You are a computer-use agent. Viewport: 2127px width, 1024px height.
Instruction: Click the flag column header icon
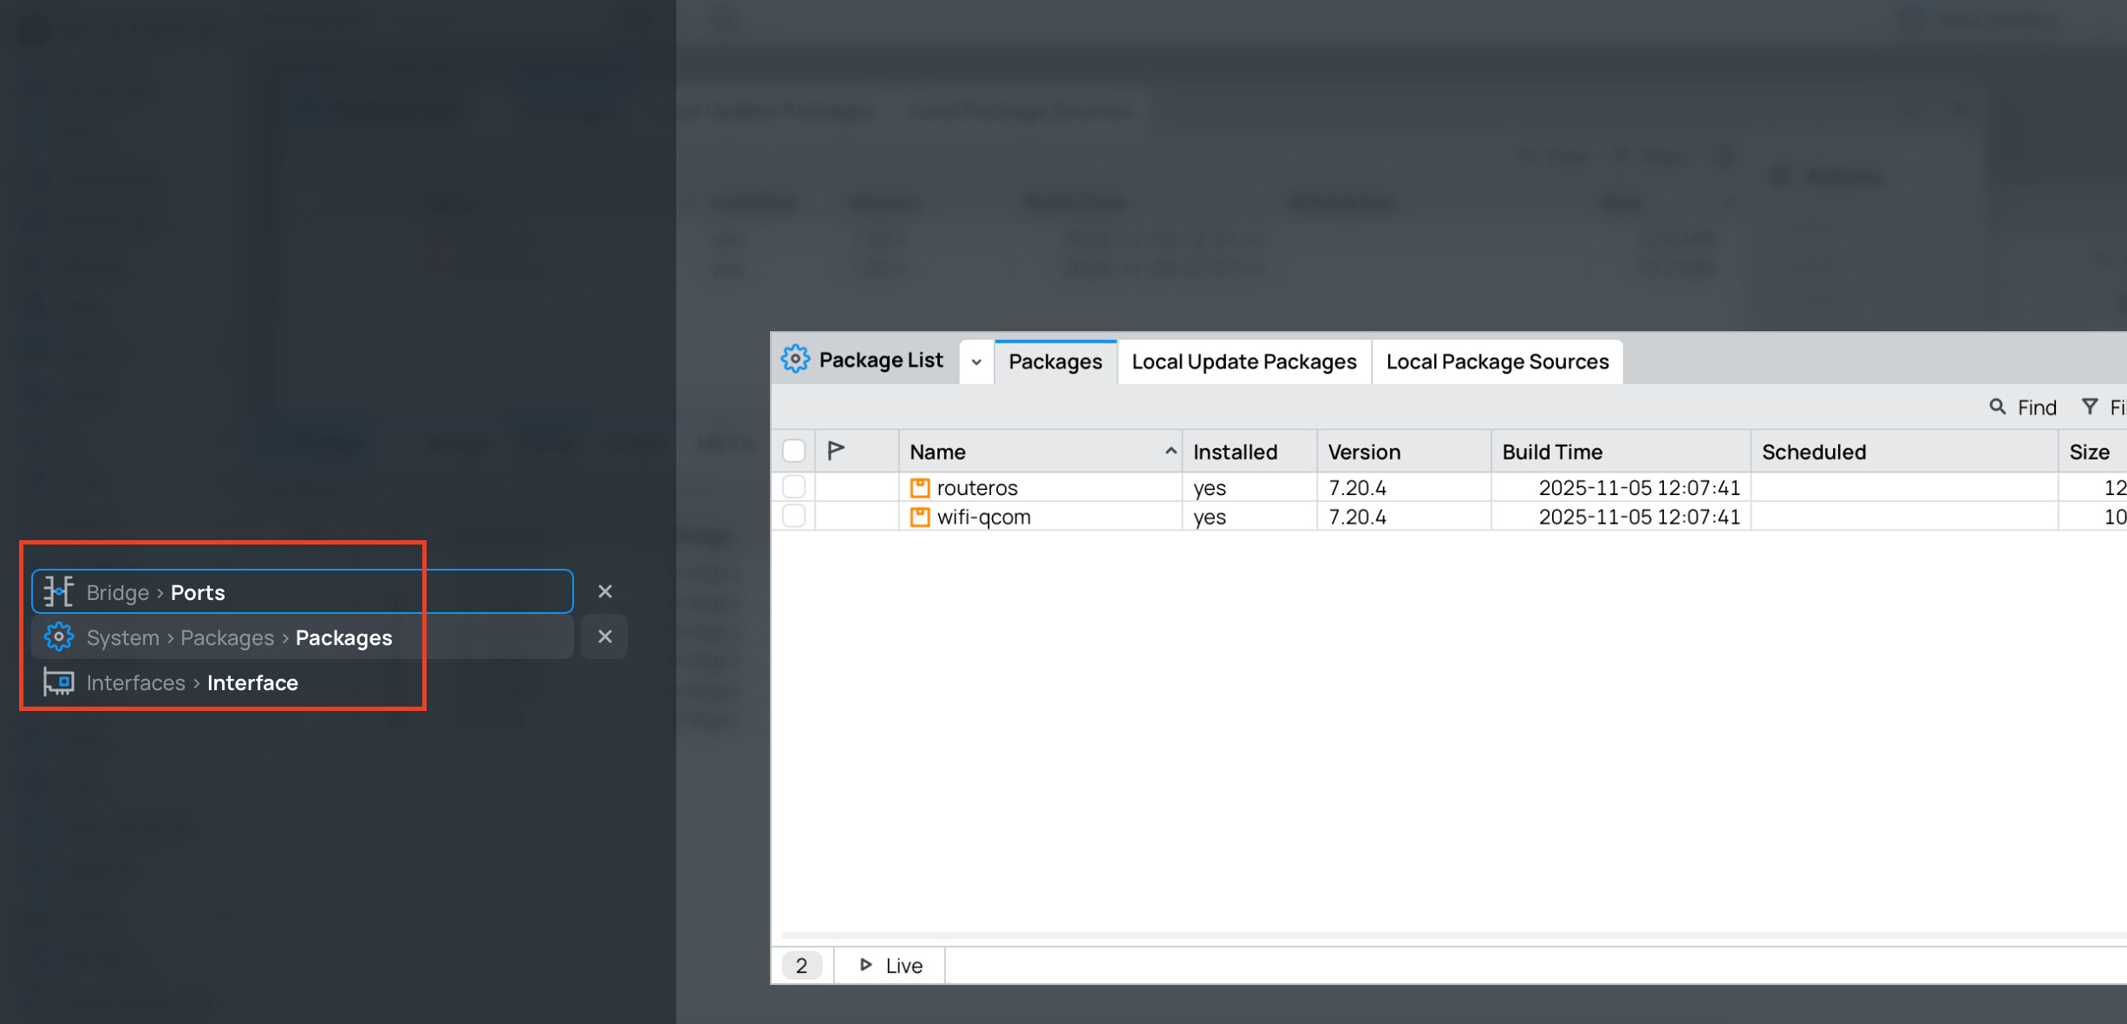(x=836, y=450)
